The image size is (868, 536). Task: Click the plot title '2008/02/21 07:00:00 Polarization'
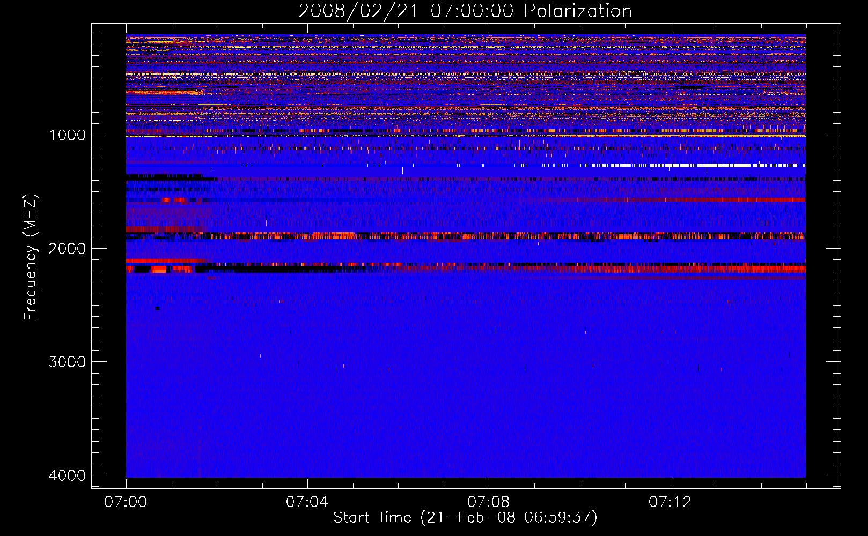tap(465, 11)
